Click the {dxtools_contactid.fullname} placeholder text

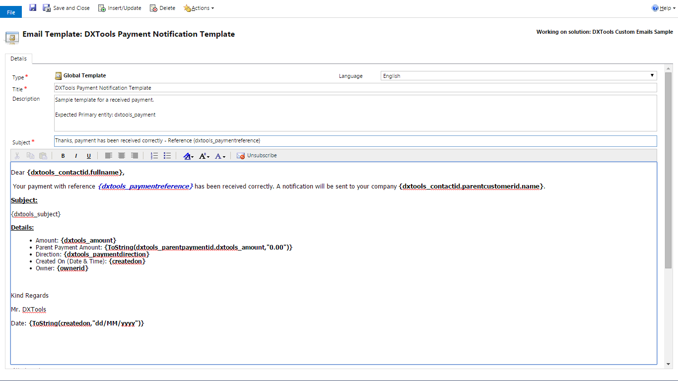(75, 173)
